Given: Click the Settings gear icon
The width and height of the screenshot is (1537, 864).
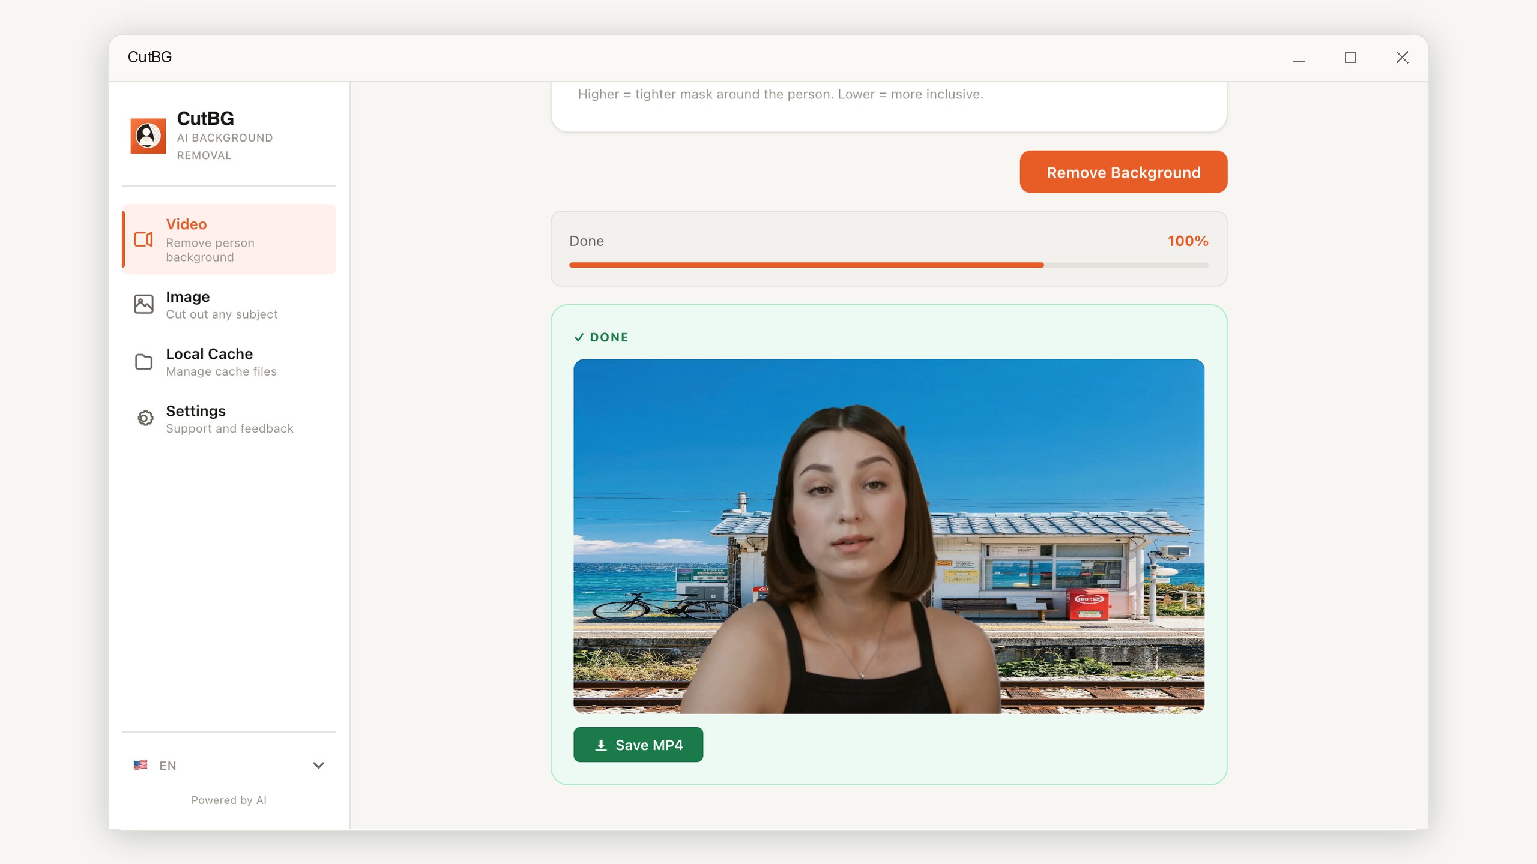Looking at the screenshot, I should [x=145, y=418].
